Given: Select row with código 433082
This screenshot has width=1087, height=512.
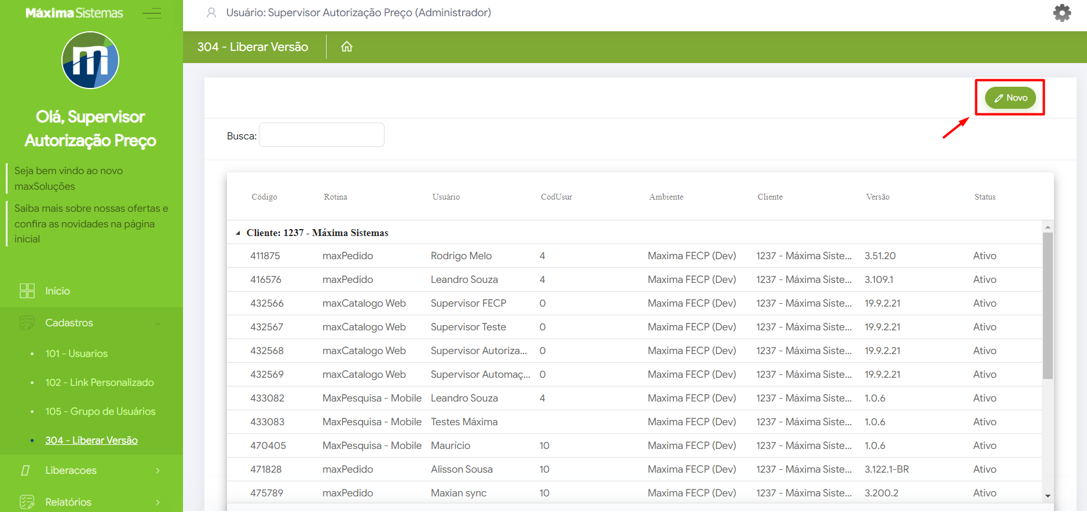Looking at the screenshot, I should [x=267, y=398].
